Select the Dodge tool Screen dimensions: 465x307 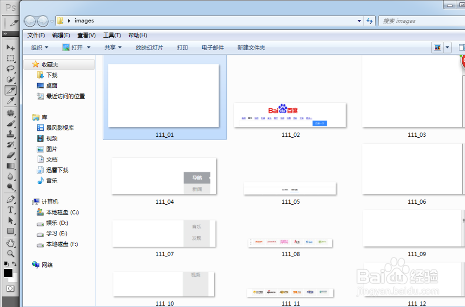point(10,187)
